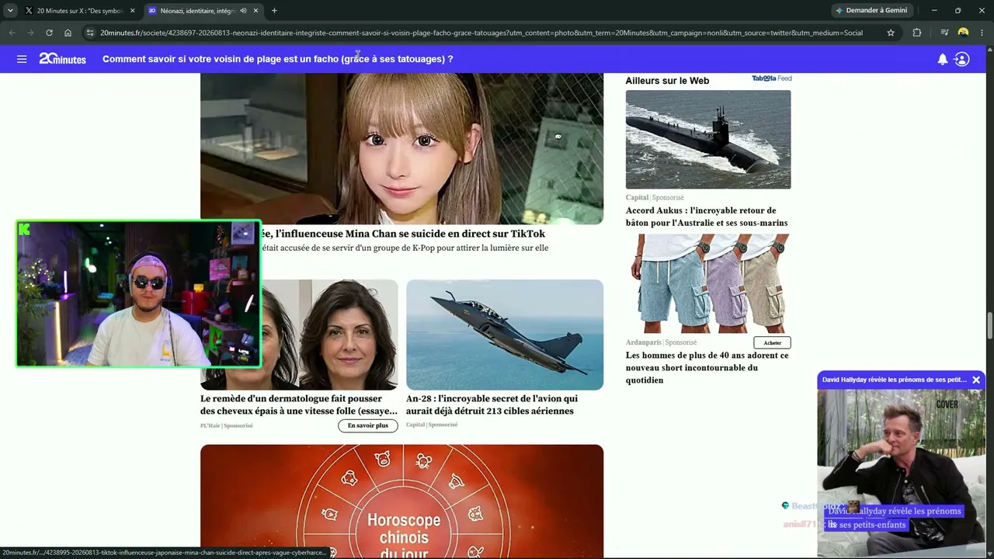Open the men's shorts ad headline
The image size is (994, 559).
click(707, 368)
